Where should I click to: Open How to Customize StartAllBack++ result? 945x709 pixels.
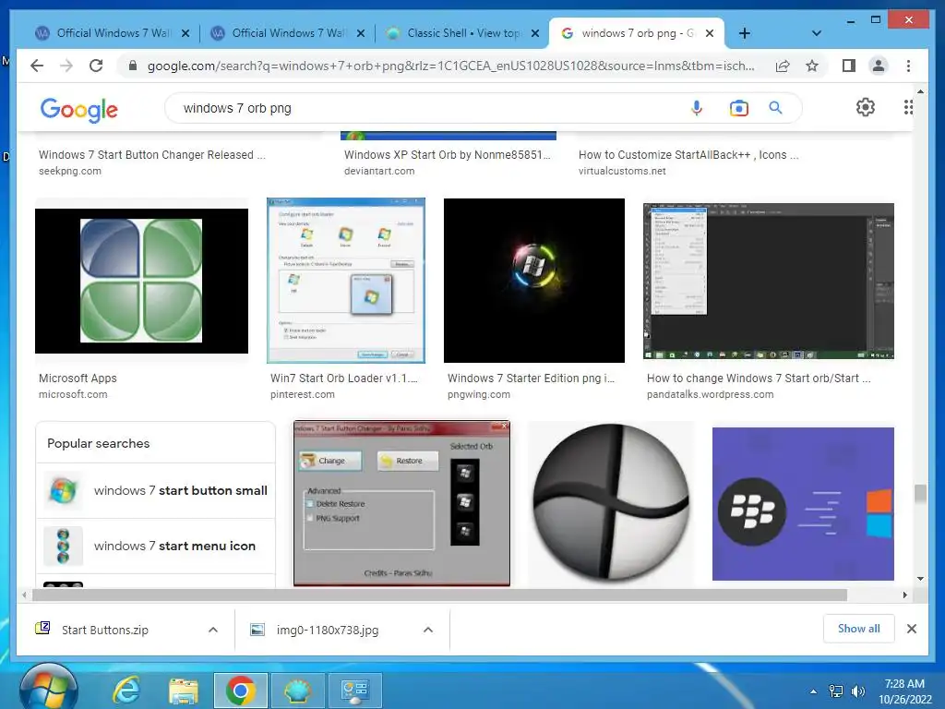coord(688,155)
